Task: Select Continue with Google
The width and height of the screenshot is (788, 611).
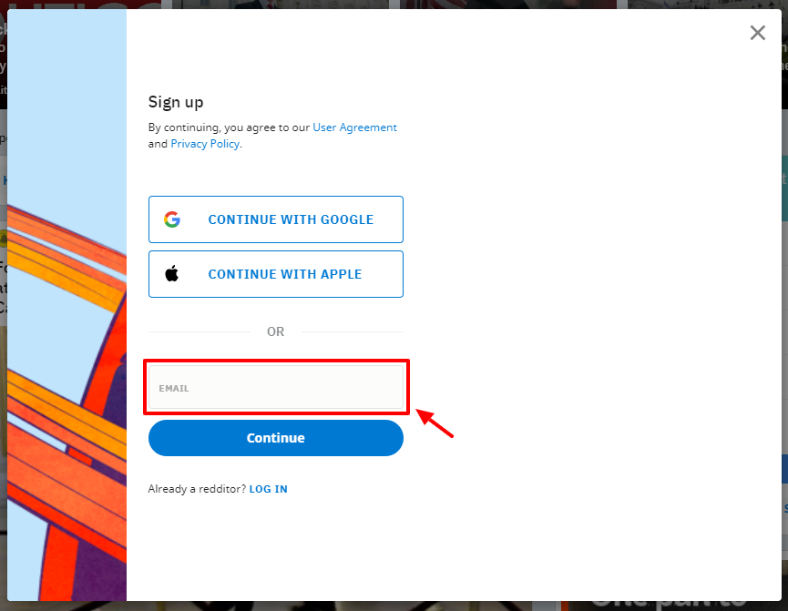Action: click(276, 219)
